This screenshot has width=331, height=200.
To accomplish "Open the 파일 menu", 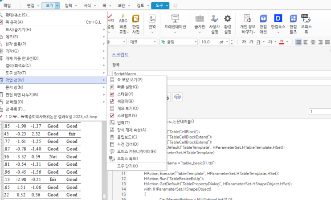I will coord(7,6).
